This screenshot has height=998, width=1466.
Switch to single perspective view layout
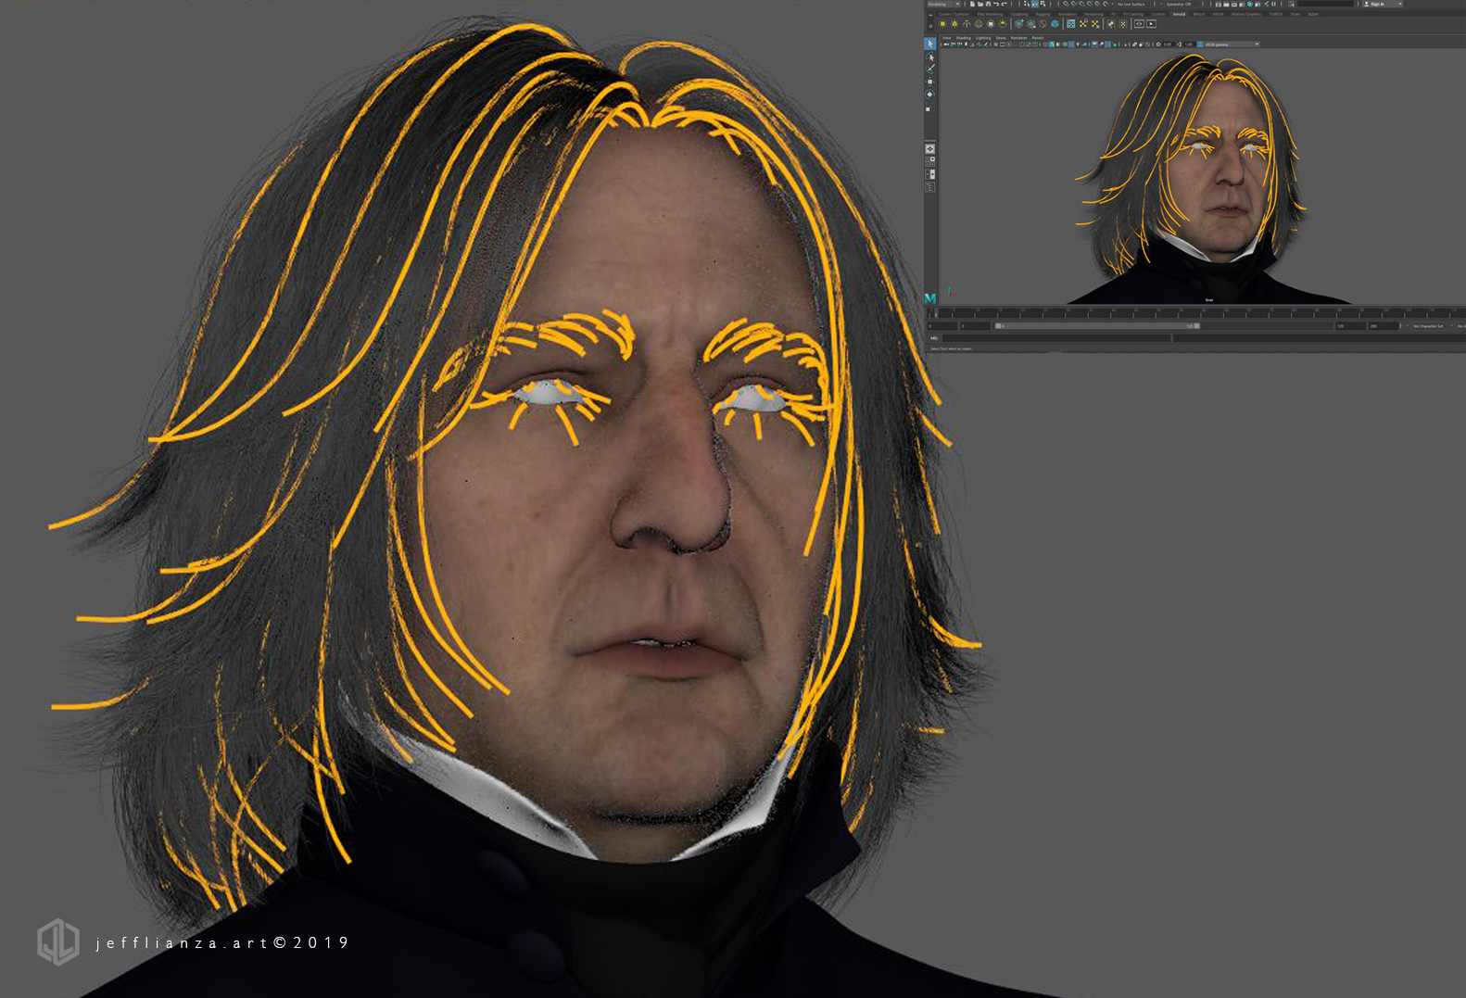[x=930, y=149]
